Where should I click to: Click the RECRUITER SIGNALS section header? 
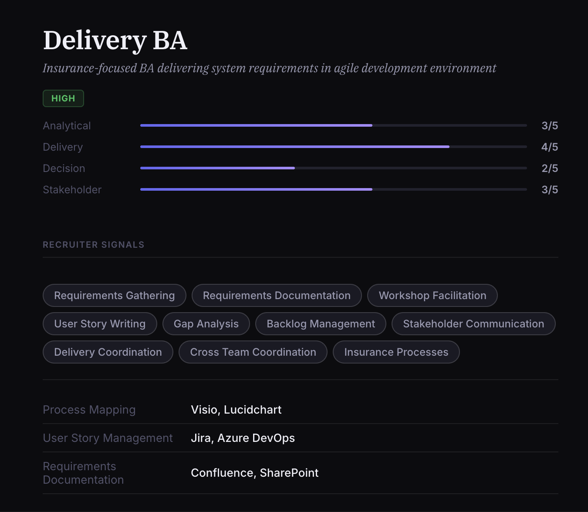[x=93, y=244]
